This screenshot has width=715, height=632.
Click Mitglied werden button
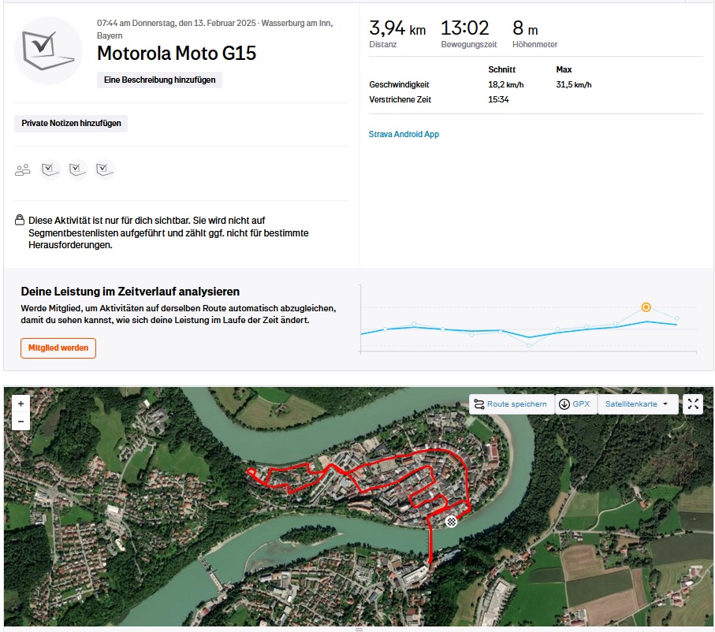[58, 348]
